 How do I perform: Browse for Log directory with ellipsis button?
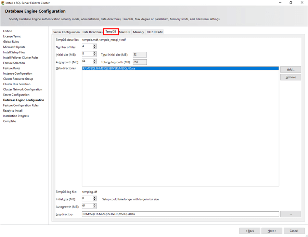(x=291, y=214)
